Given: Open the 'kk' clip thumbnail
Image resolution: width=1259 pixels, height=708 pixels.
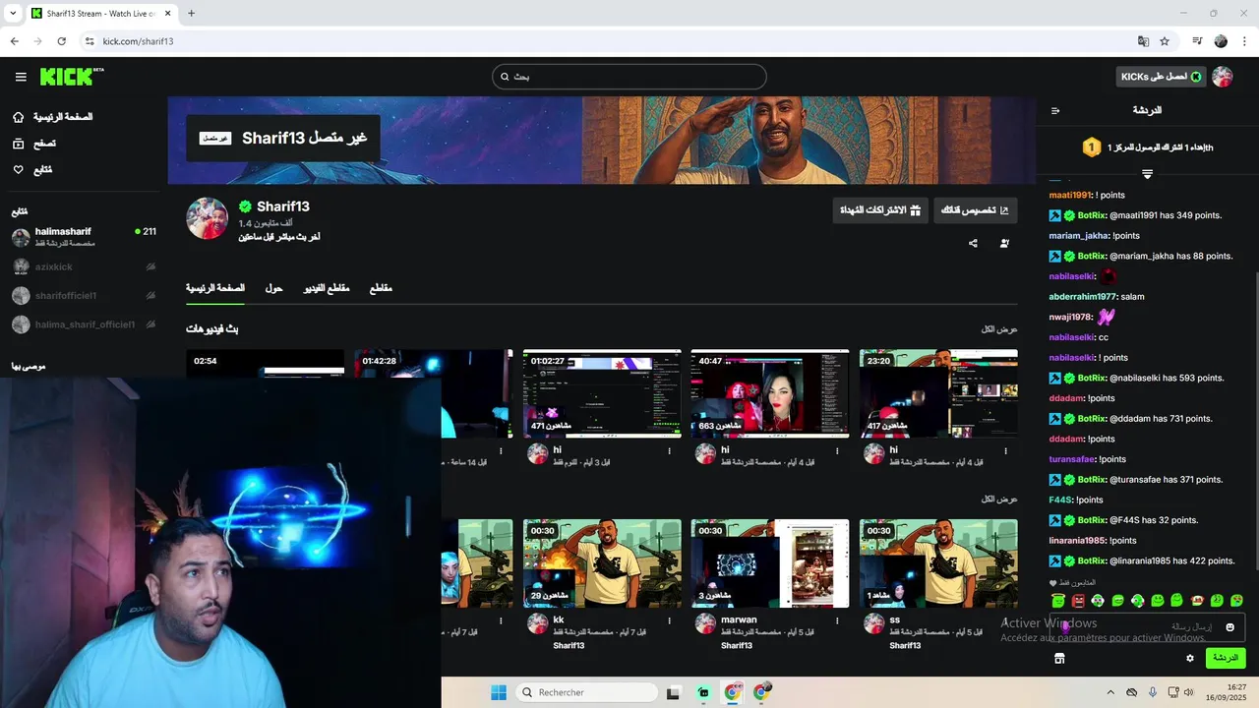Looking at the screenshot, I should 602,563.
